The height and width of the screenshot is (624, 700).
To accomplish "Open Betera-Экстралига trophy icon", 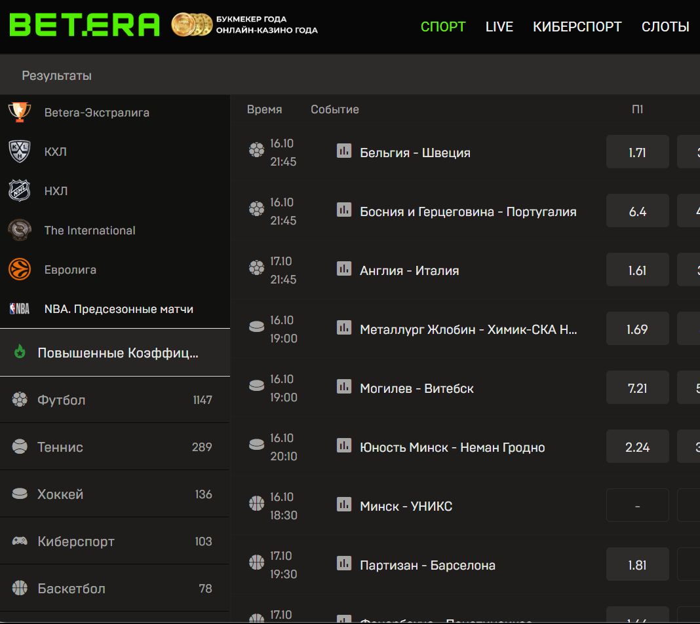I will (20, 113).
